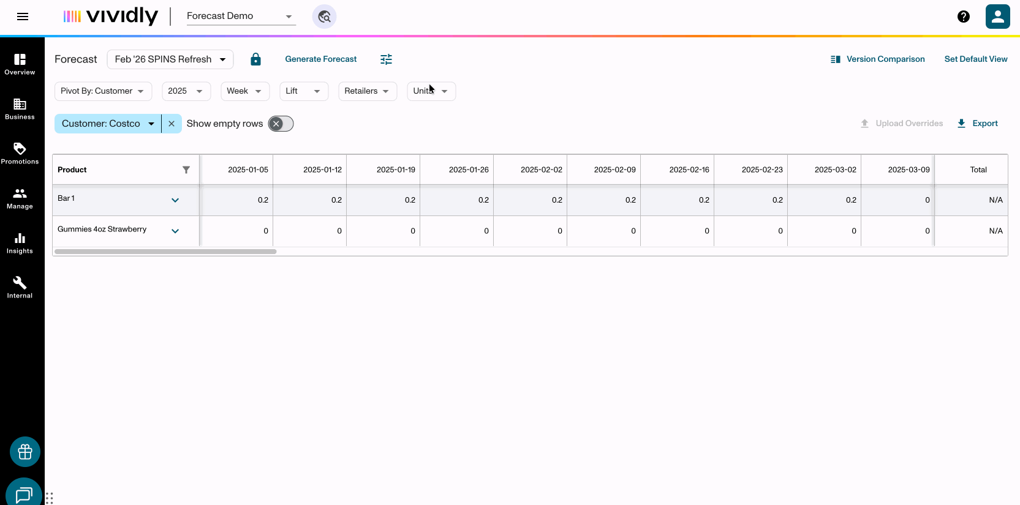Filter the Product column with funnel icon
Screen dimensions: 1020x505
pyautogui.click(x=186, y=170)
